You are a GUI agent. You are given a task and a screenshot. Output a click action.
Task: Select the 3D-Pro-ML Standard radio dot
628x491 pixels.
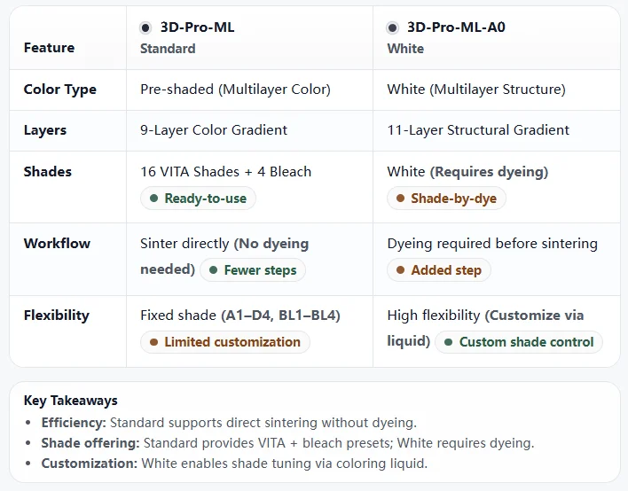tap(145, 27)
